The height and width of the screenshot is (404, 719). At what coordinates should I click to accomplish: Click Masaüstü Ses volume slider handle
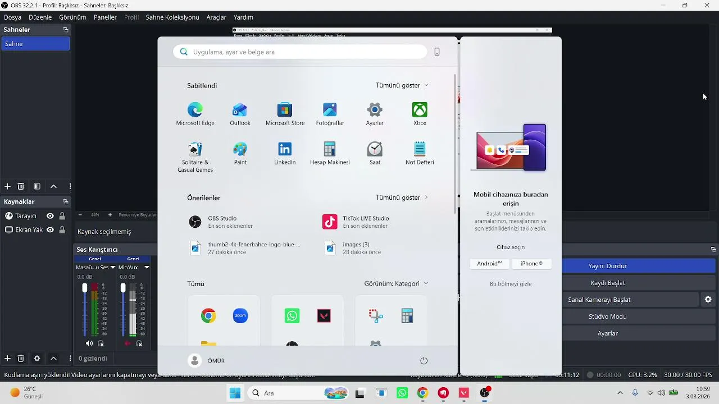click(x=85, y=288)
